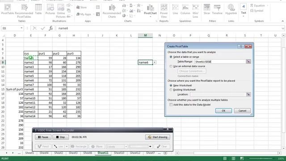The height and width of the screenshot is (161, 286).
Task: Insert a Column sparkline
Action: click(185, 9)
